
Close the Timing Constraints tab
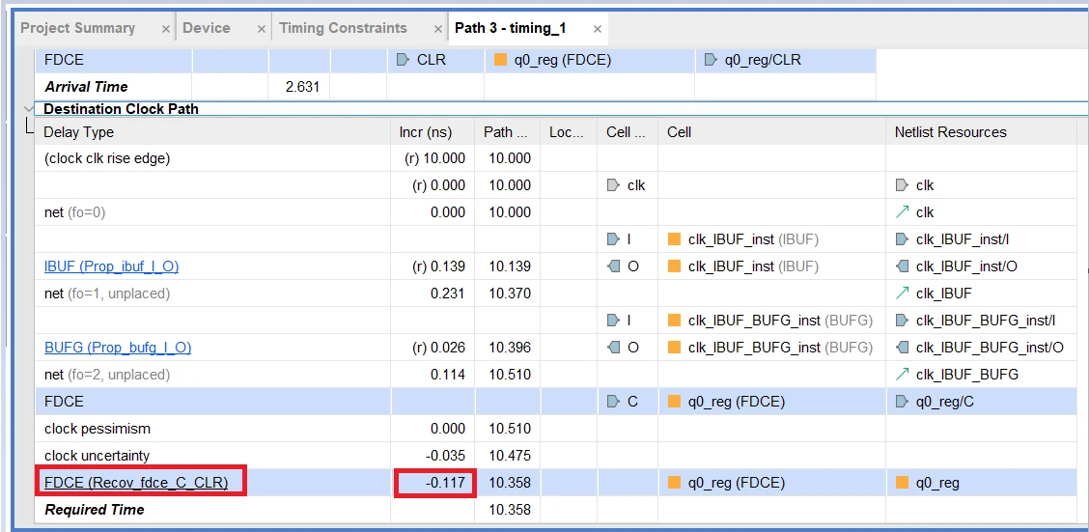[437, 29]
